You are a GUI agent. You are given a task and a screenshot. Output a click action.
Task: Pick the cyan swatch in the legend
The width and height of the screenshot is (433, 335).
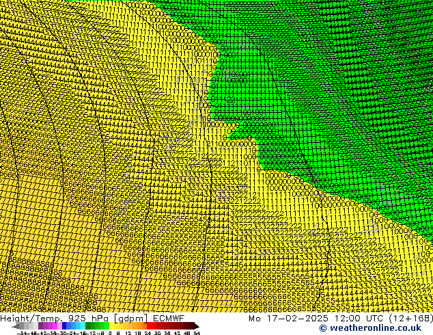[x=81, y=325]
